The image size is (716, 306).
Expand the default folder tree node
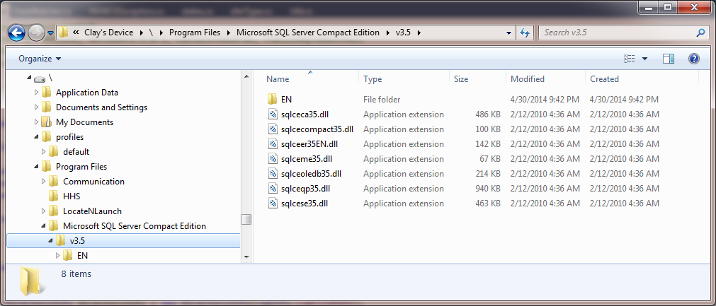coord(44,152)
